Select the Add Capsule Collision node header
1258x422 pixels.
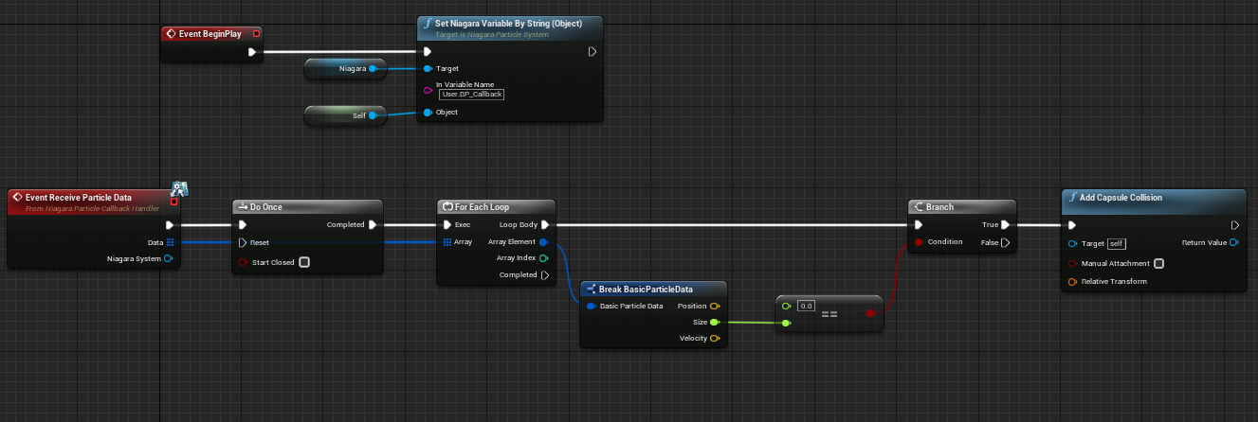1153,198
